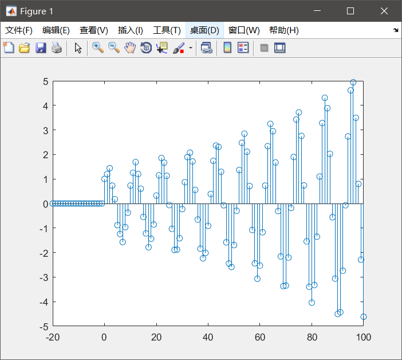Image resolution: width=402 pixels, height=360 pixels.
Task: Click the x-axis tick label 40
Action: click(208, 337)
